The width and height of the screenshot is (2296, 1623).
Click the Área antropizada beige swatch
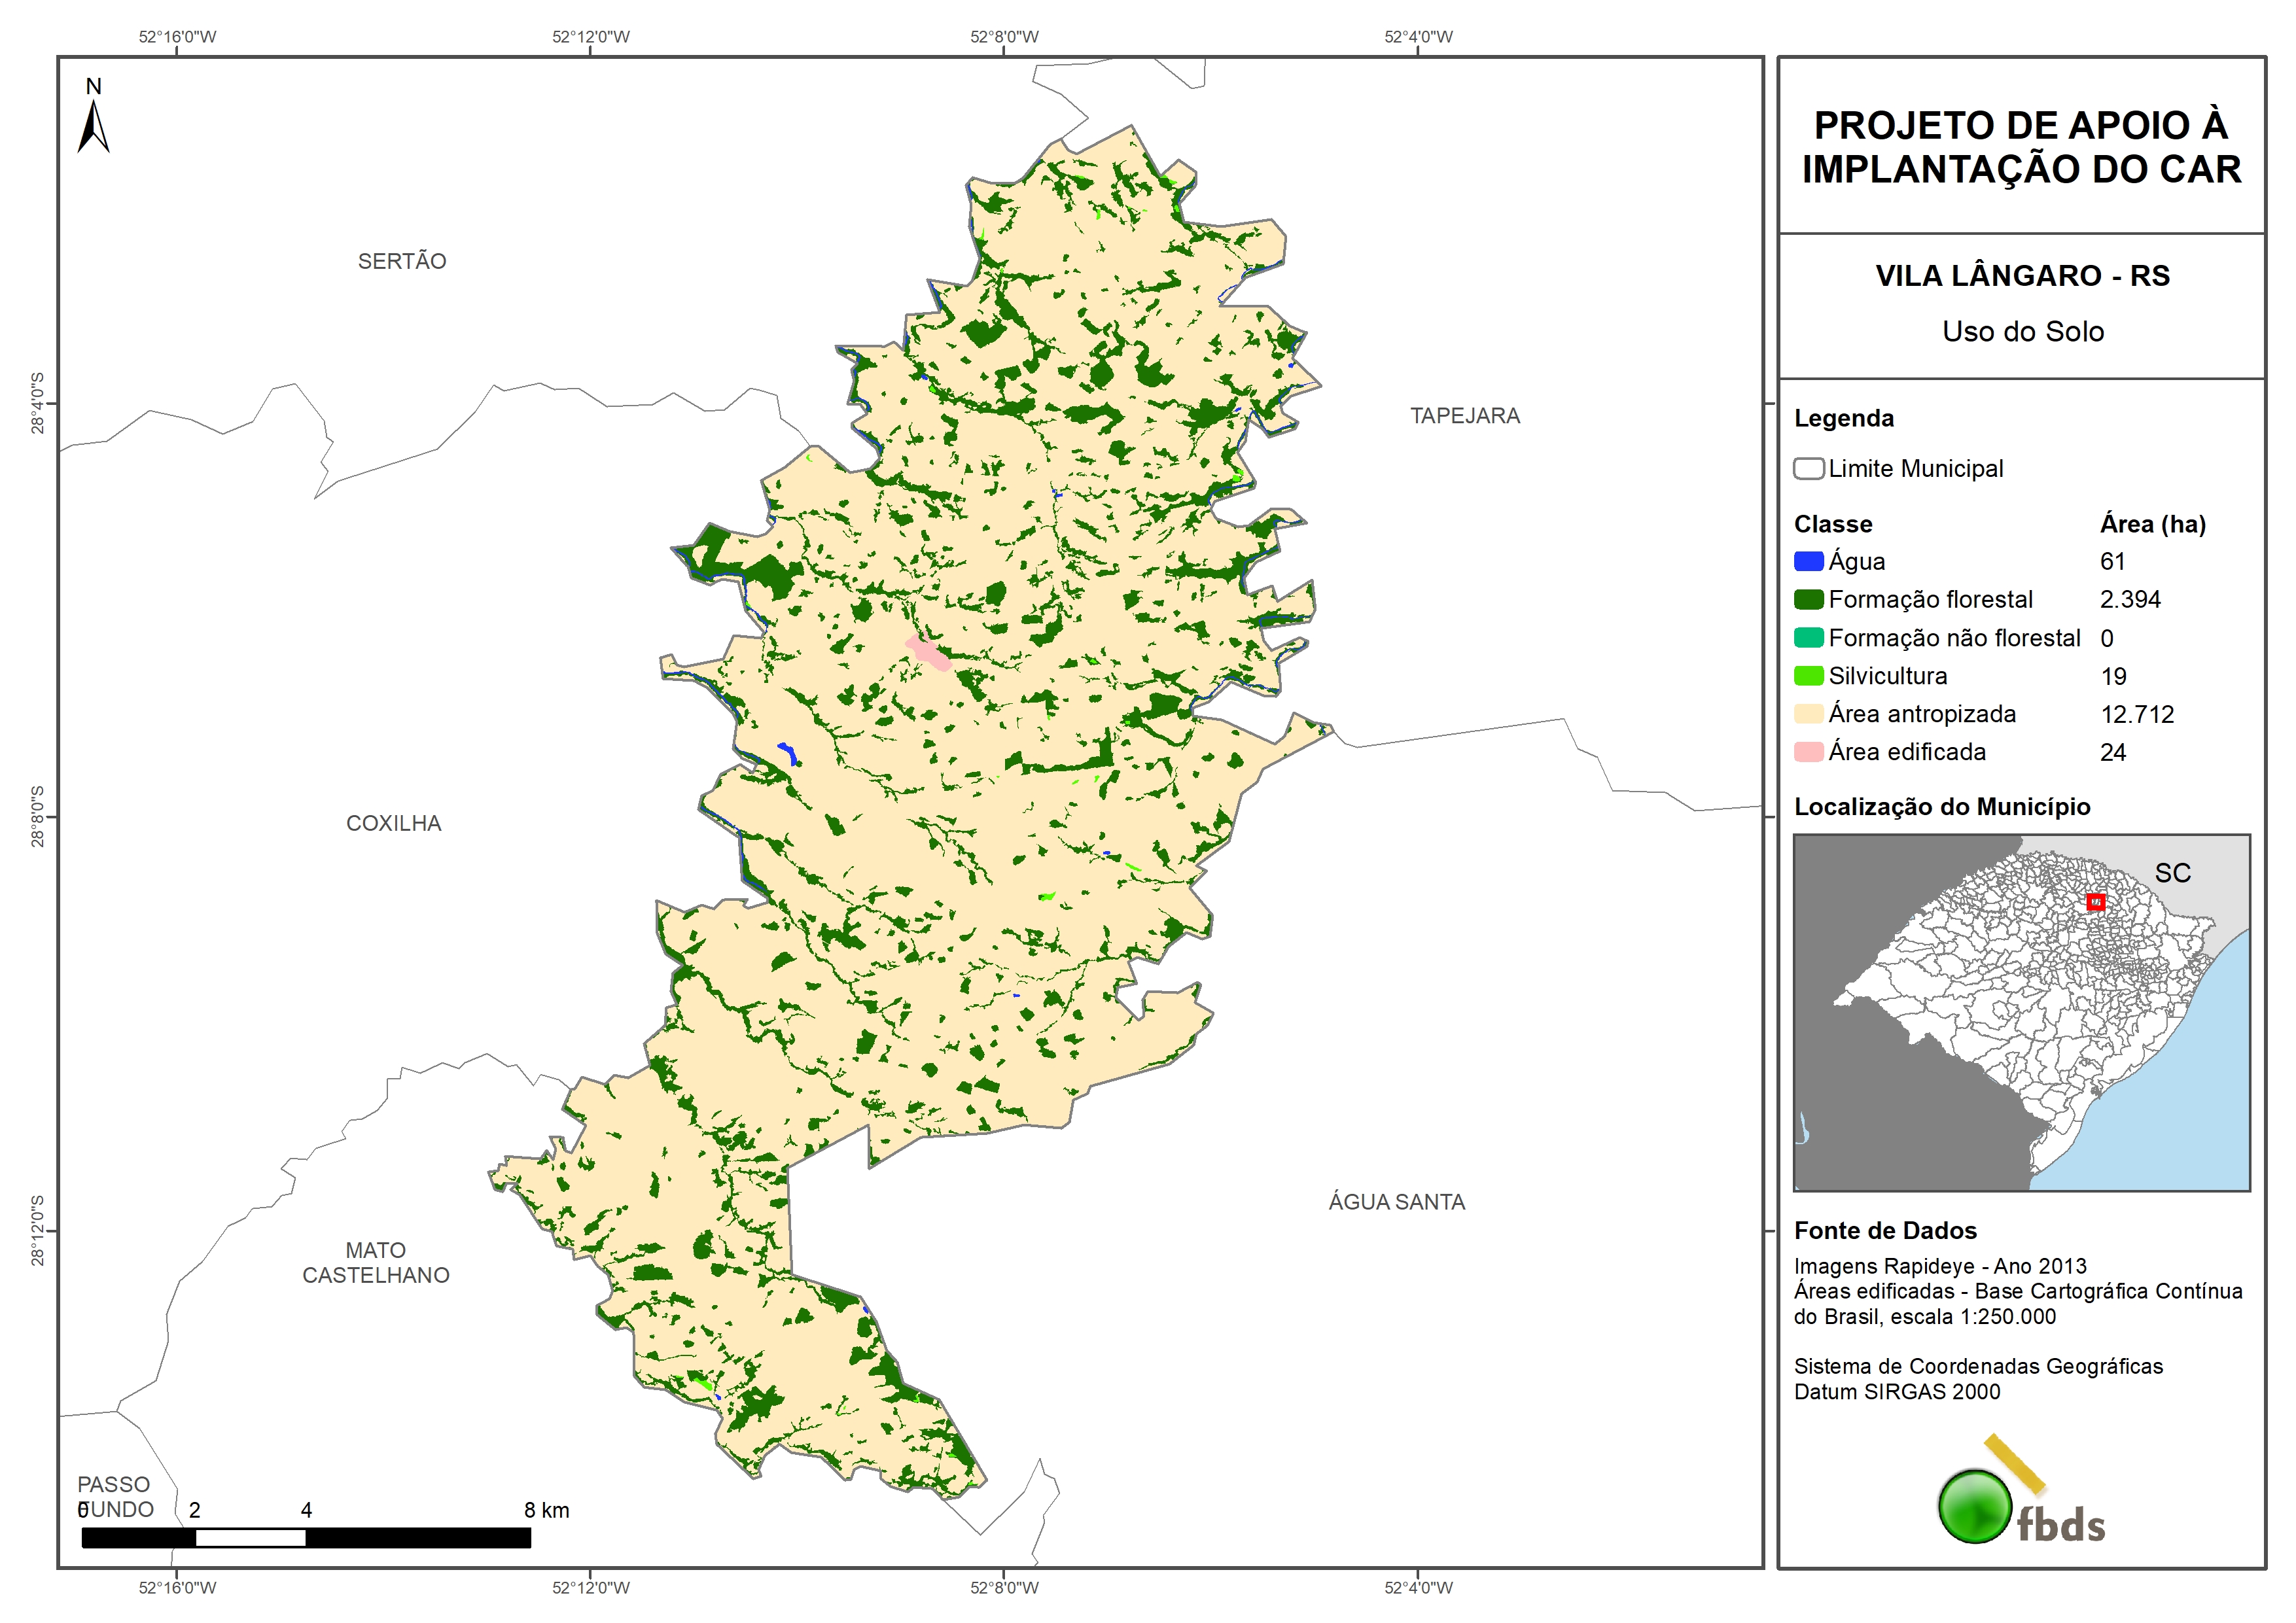(x=1808, y=714)
